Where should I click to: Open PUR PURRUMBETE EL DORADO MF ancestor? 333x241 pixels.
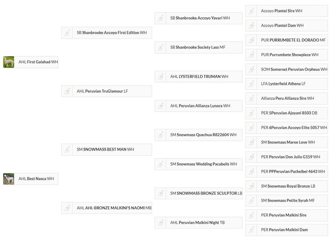(293, 40)
